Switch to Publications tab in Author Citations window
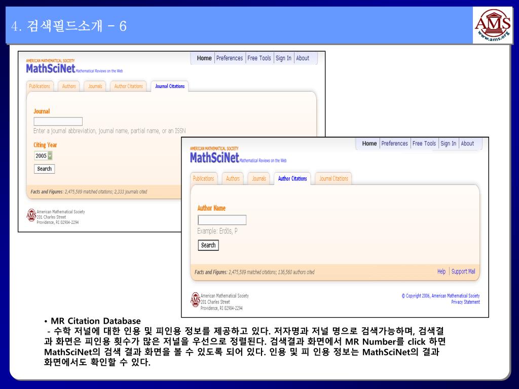519x389 pixels. [203, 179]
